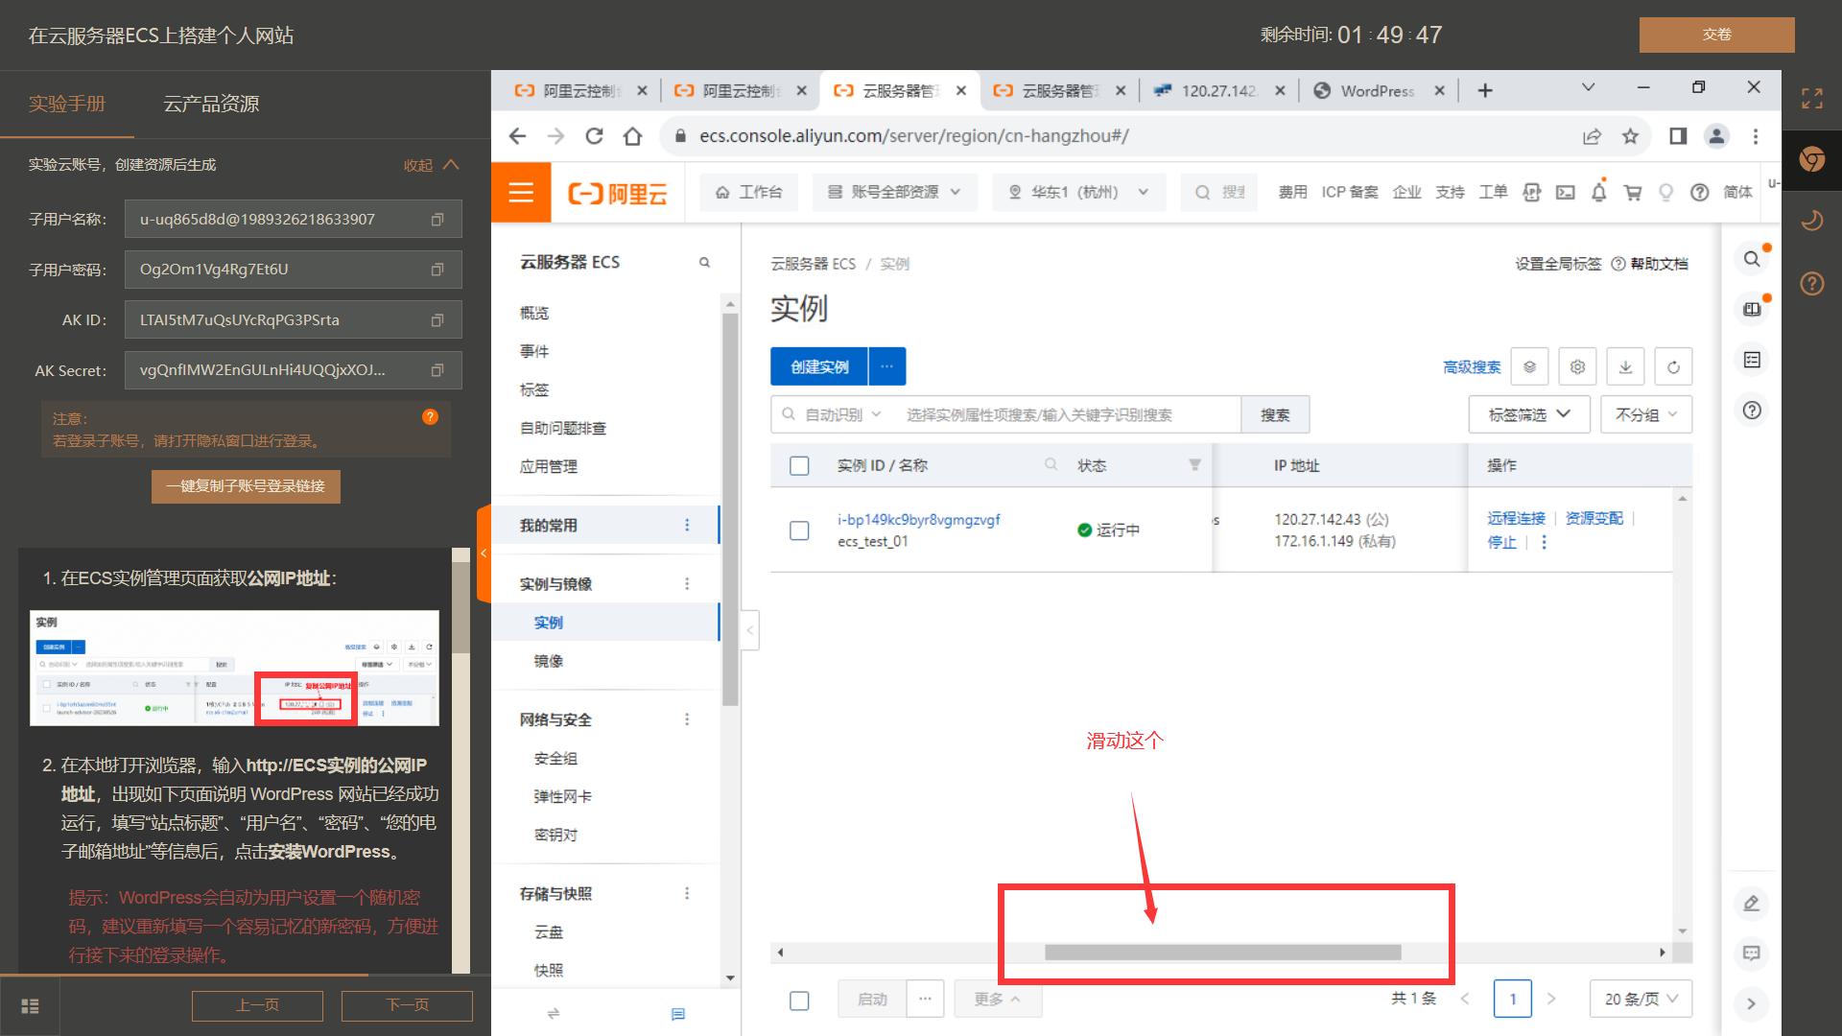Open the feedback chat icon on right rail
Viewport: 1842px width, 1036px height.
pos(1751,954)
